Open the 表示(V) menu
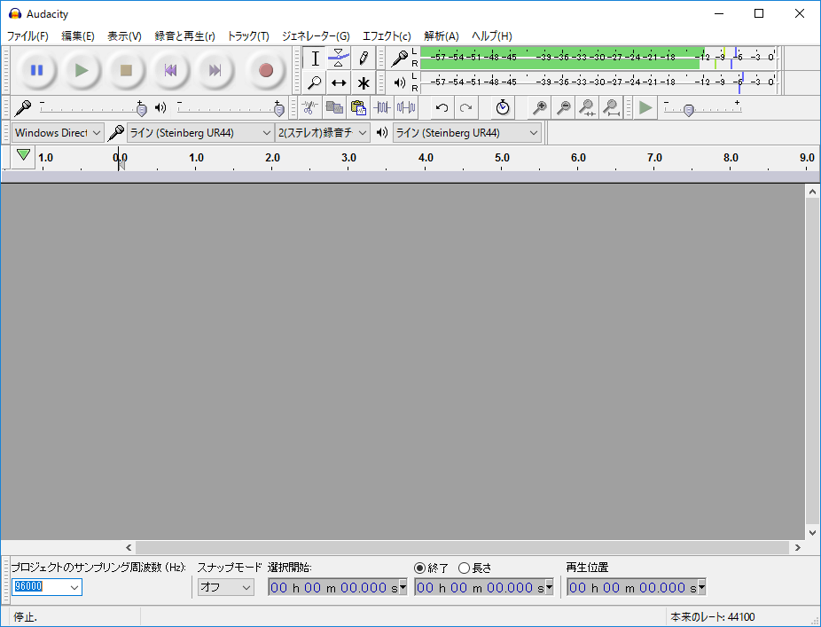This screenshot has width=821, height=627. pyautogui.click(x=124, y=36)
